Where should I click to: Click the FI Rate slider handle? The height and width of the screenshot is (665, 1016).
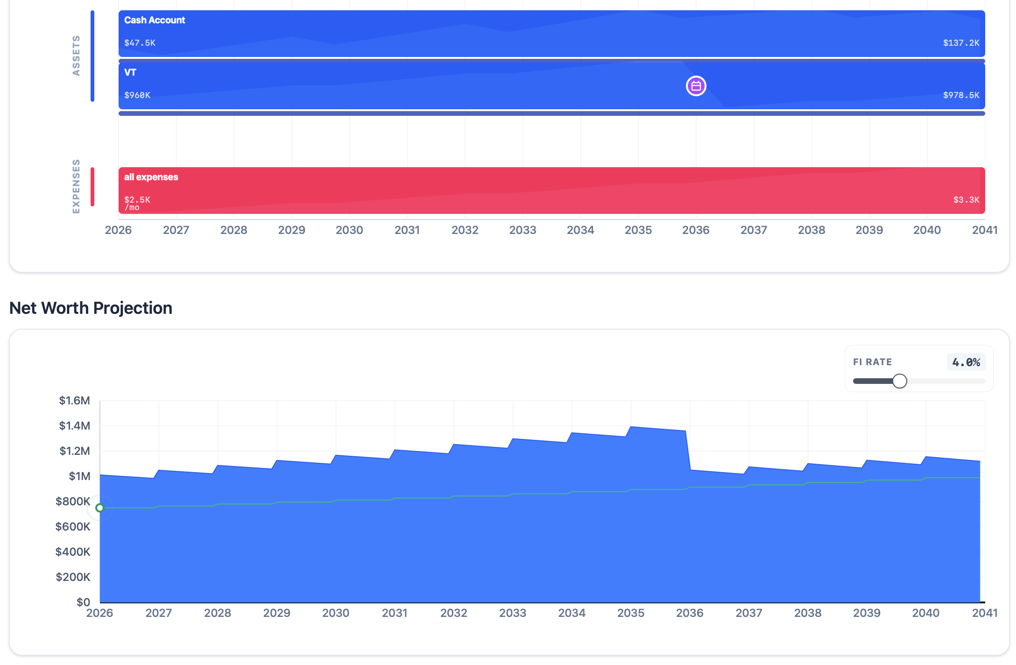point(899,381)
